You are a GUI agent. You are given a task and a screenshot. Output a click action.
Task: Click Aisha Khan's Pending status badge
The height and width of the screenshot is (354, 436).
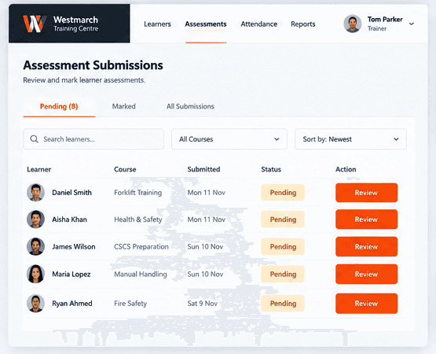pos(283,219)
